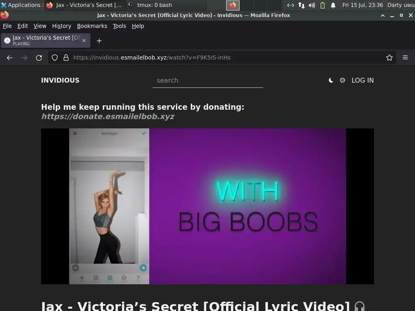Go back to the previous page
The width and height of the screenshot is (415, 311).
10,58
